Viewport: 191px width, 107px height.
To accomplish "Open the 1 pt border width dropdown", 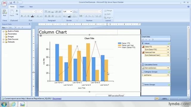I will pyautogui.click(x=71, y=12).
